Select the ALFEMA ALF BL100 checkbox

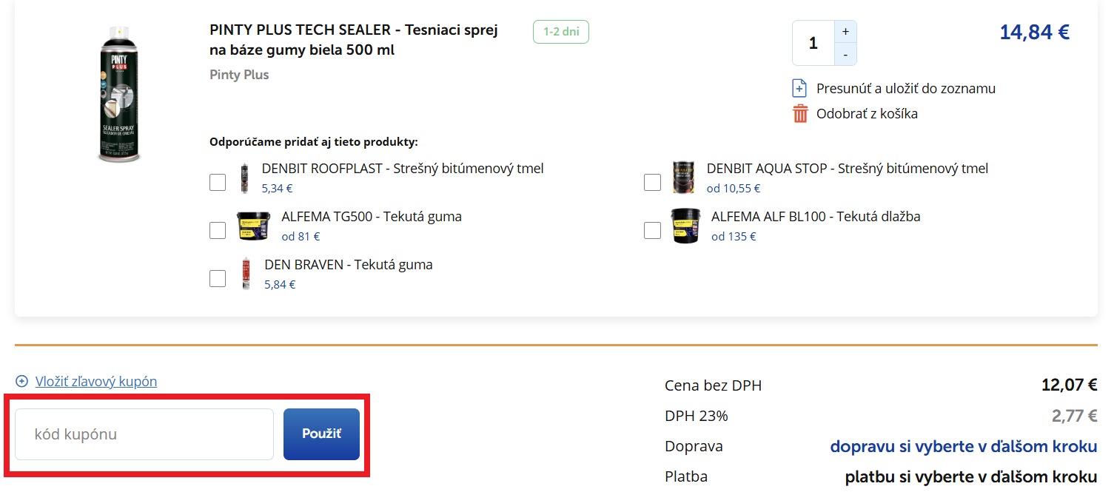(652, 230)
